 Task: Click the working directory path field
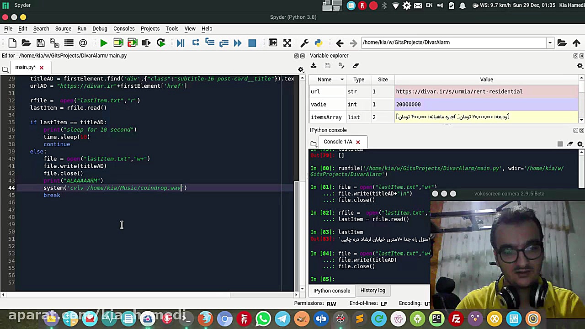452,42
